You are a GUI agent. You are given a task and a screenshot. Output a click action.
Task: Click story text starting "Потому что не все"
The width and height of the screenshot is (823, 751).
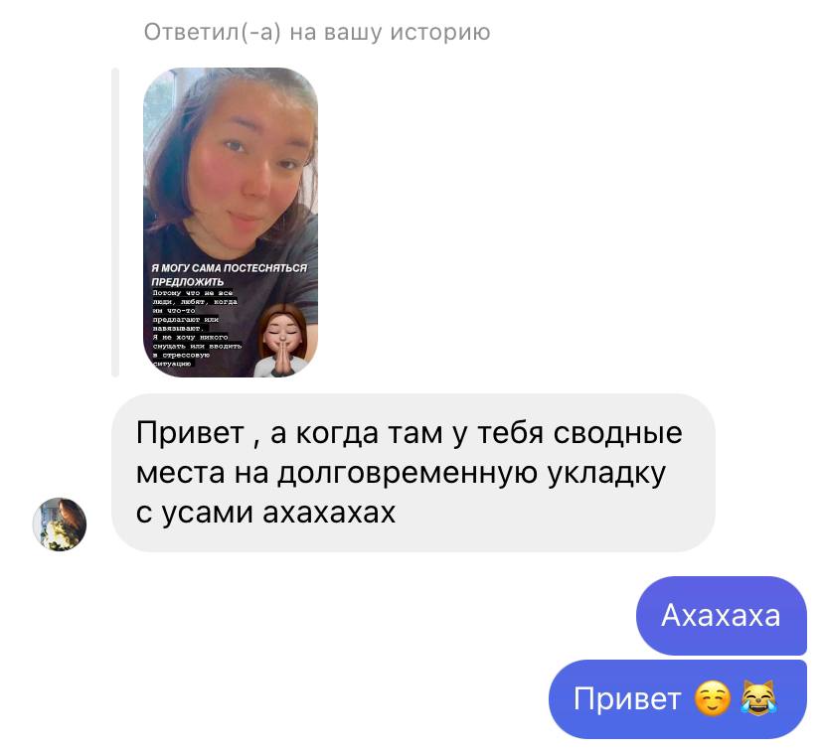192,293
